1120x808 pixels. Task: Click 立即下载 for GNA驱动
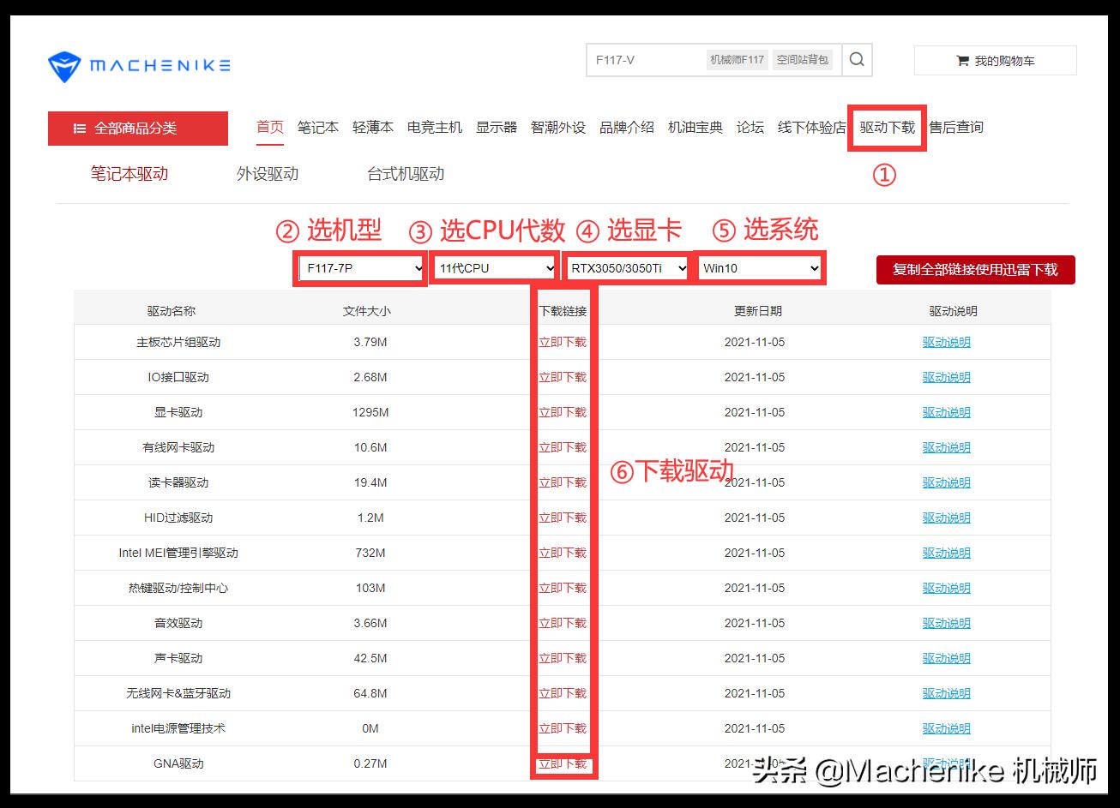[563, 763]
